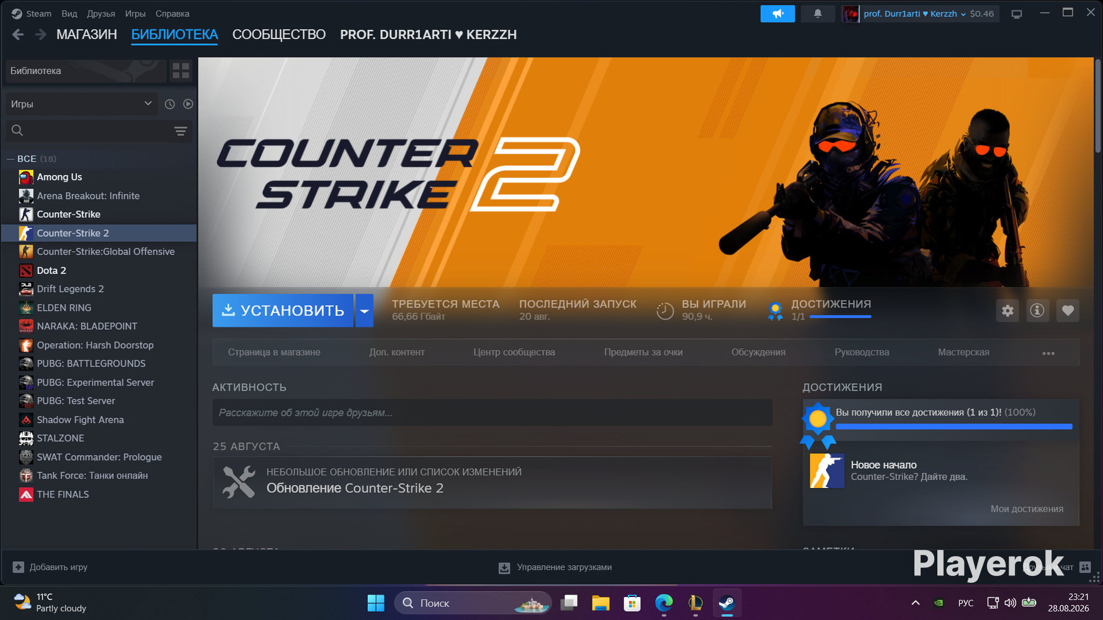Open Task View on taskbar

pos(569,603)
